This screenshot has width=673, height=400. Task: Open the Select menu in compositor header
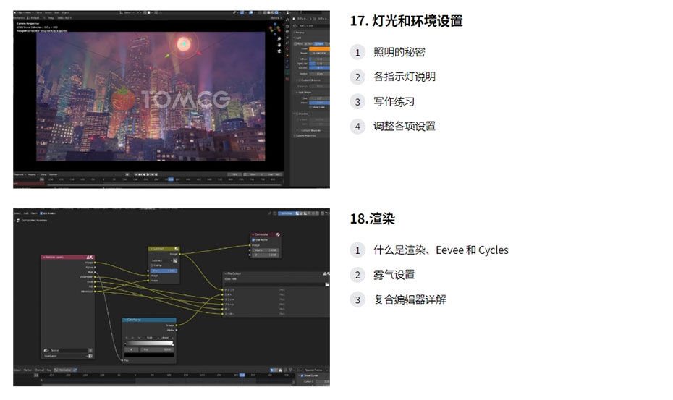(17, 213)
